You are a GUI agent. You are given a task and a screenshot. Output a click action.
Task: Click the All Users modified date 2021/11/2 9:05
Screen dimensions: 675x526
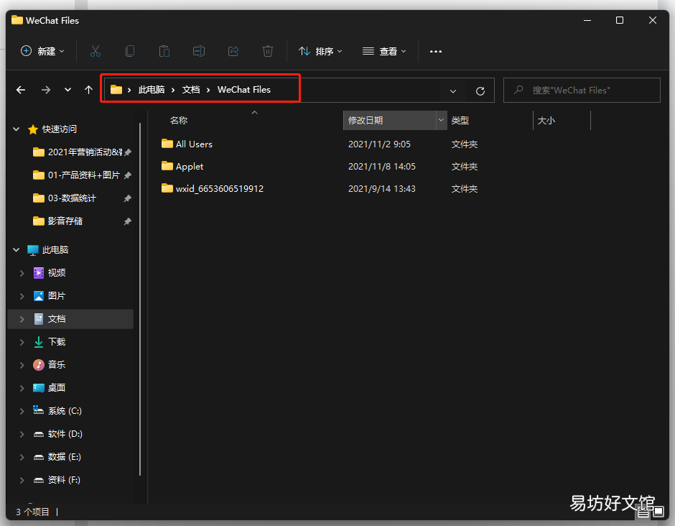[379, 144]
